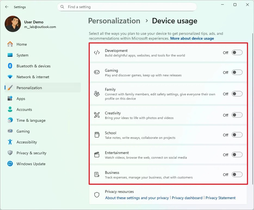
Task: Turn on the Family toggle
Action: point(237,94)
